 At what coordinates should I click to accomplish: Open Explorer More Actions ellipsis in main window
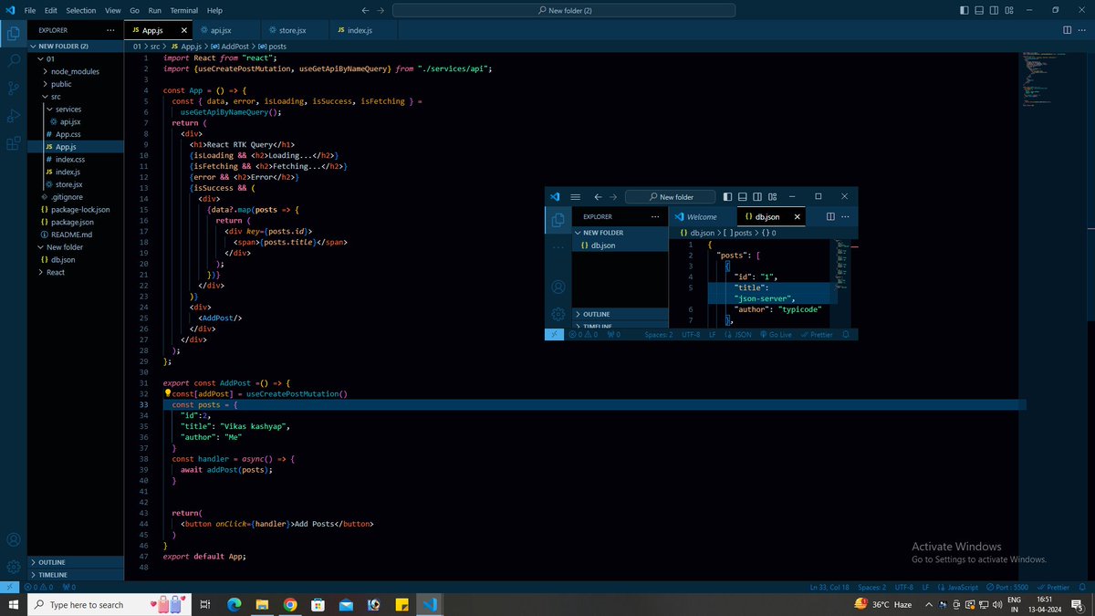coord(110,30)
